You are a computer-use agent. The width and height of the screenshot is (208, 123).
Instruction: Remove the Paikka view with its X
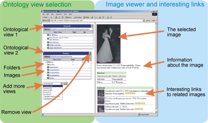(x=90, y=53)
